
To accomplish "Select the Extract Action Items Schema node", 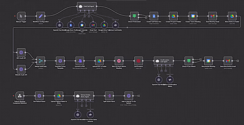I will [x=90, y=115].
